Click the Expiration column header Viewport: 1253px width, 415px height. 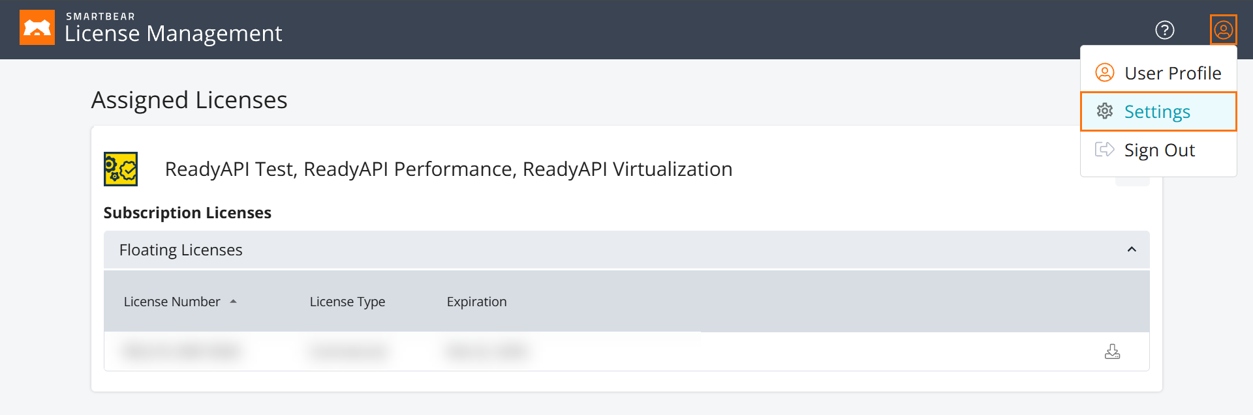tap(476, 302)
